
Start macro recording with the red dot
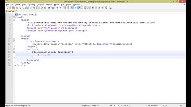click(x=93, y=8)
